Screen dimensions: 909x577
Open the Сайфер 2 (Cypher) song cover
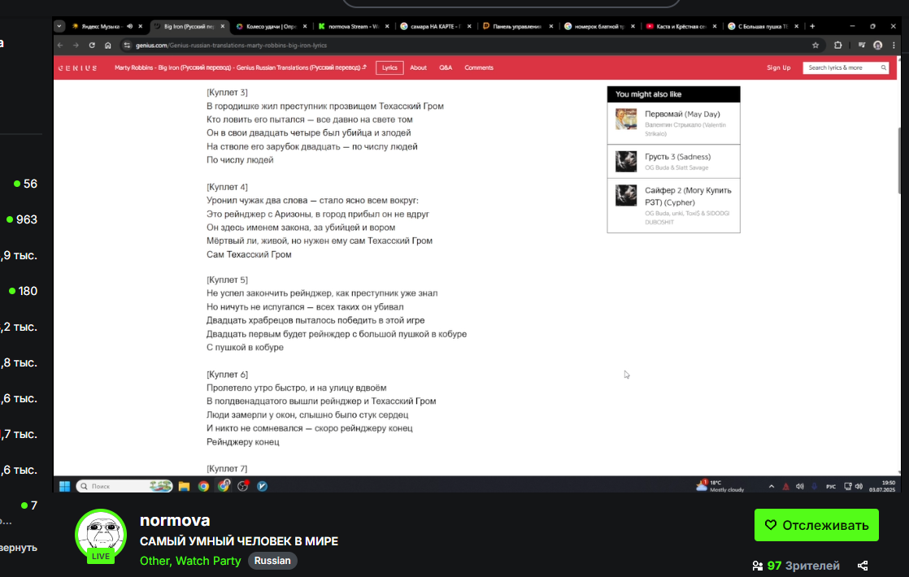(626, 196)
